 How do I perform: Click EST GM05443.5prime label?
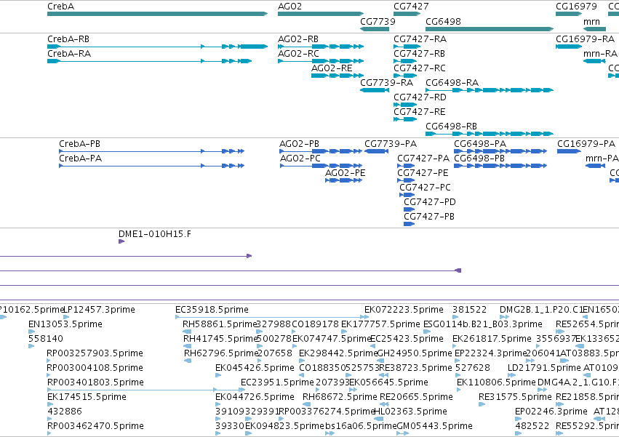pos(434,426)
